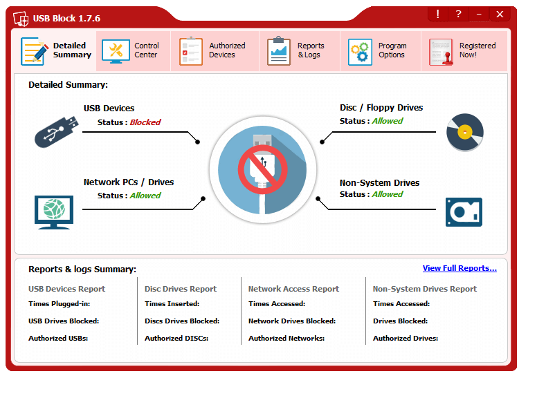The width and height of the screenshot is (537, 407).
Task: Click the 'Network Access Report' heading
Action: click(294, 289)
